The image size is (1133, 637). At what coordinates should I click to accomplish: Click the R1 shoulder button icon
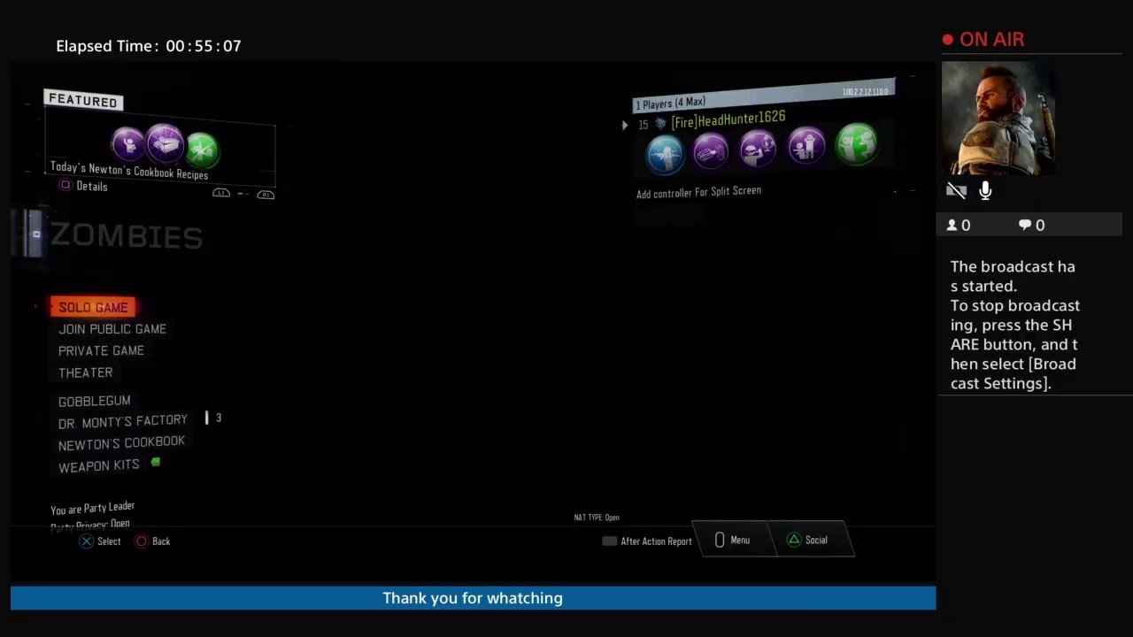tap(266, 195)
